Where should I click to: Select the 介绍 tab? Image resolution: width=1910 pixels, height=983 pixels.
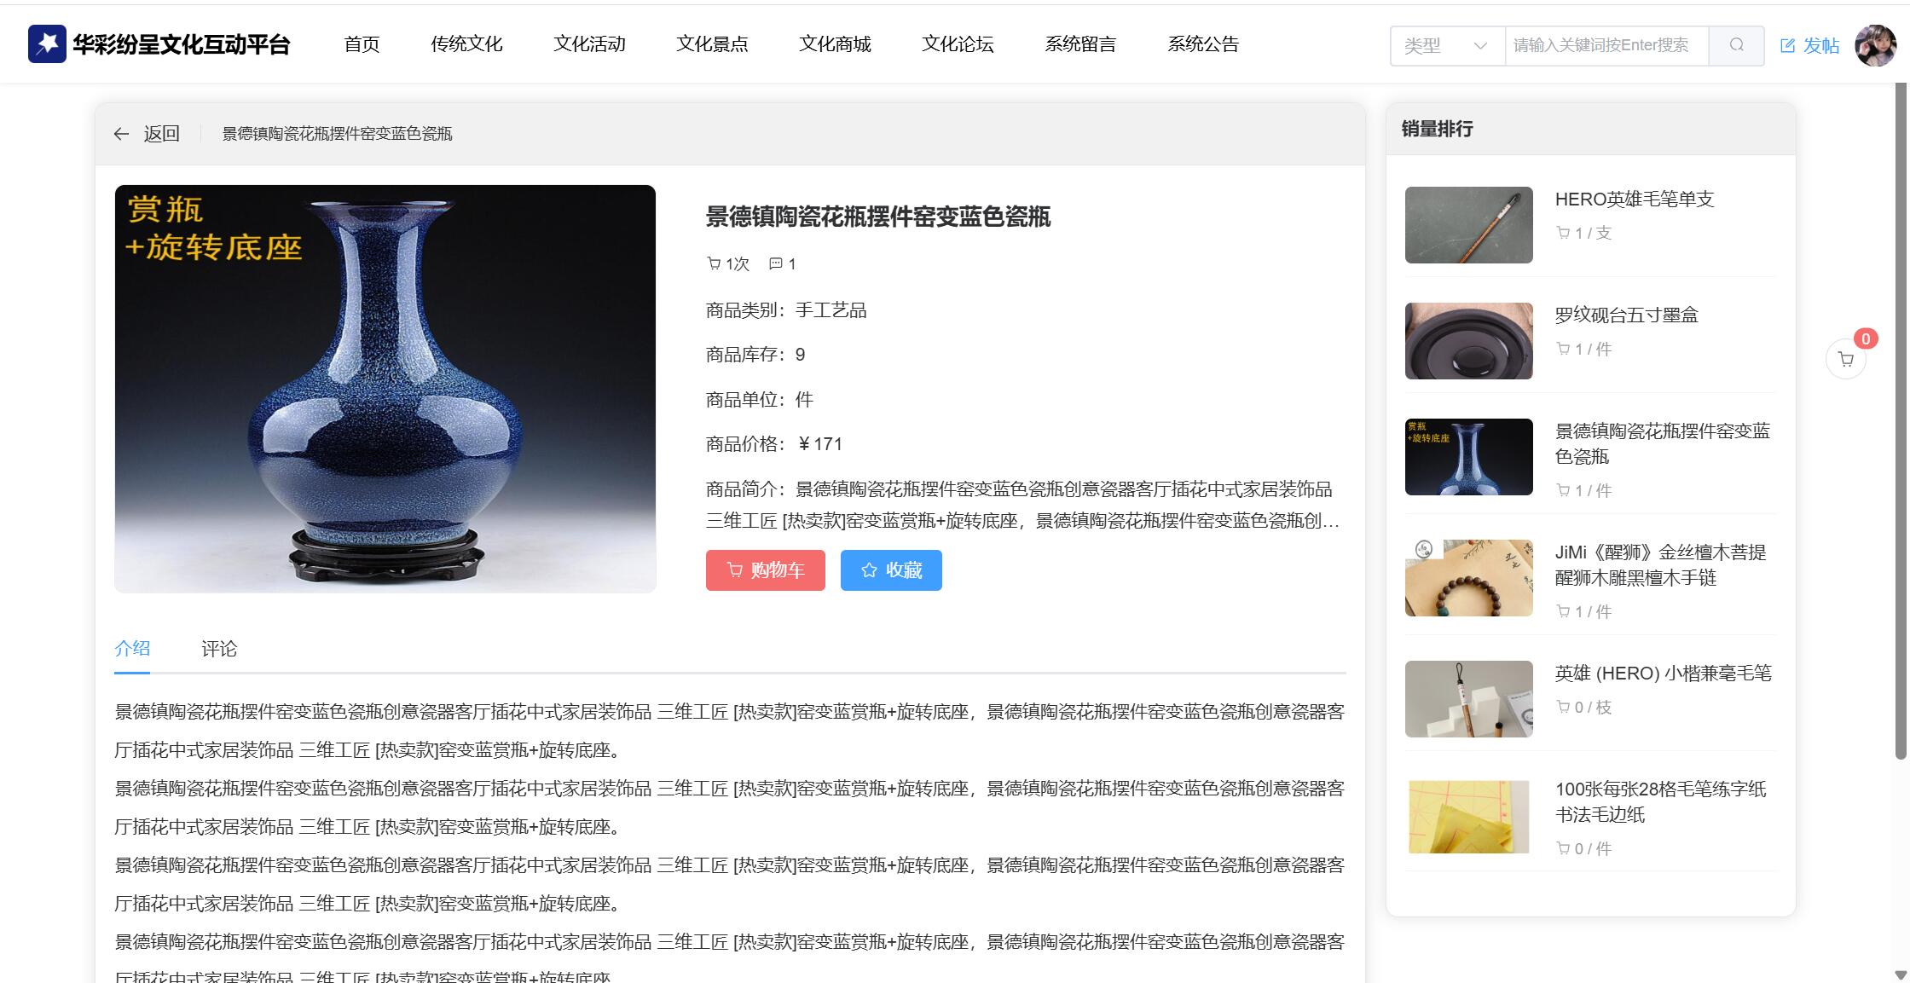[x=132, y=649]
